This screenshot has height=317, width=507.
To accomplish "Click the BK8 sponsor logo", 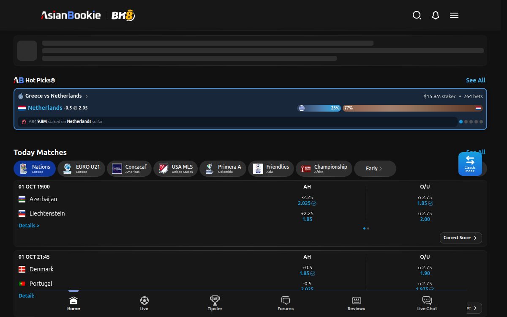I will point(123,16).
